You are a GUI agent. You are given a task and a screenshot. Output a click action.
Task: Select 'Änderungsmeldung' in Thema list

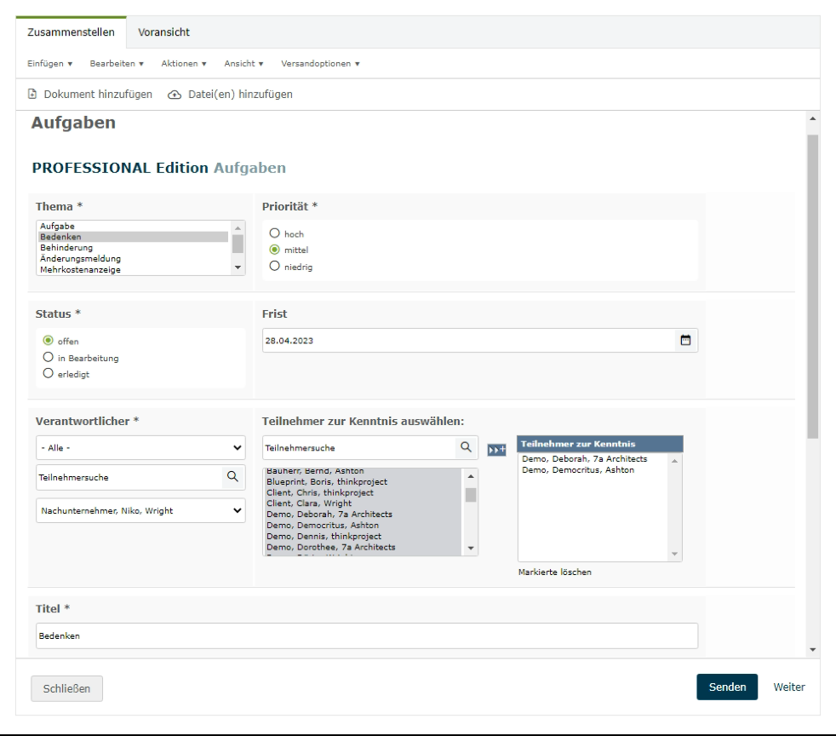click(x=134, y=259)
